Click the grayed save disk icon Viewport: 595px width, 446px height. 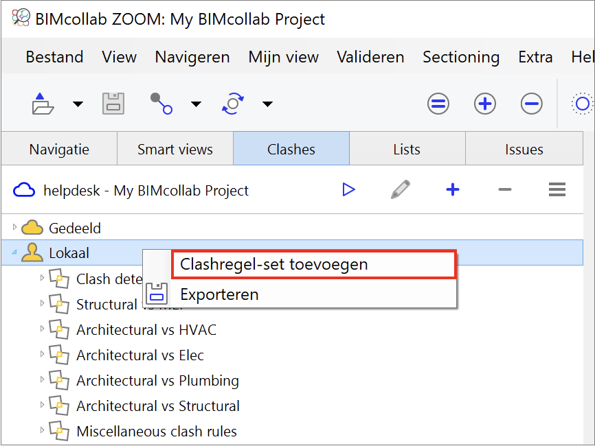tap(113, 104)
